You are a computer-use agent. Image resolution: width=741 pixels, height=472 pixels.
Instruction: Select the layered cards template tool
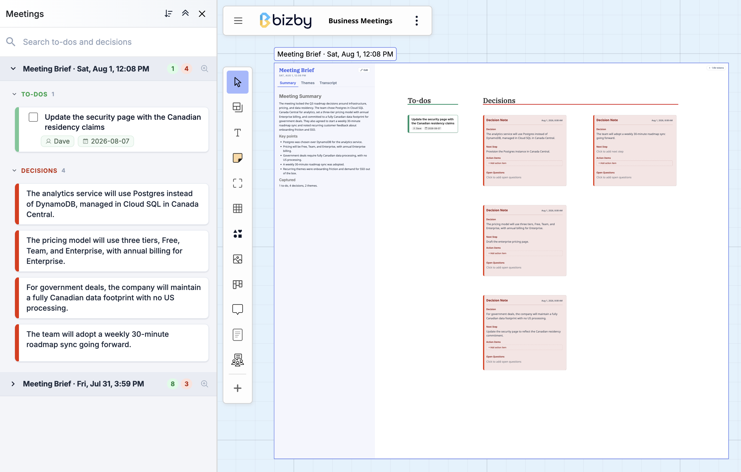237,107
